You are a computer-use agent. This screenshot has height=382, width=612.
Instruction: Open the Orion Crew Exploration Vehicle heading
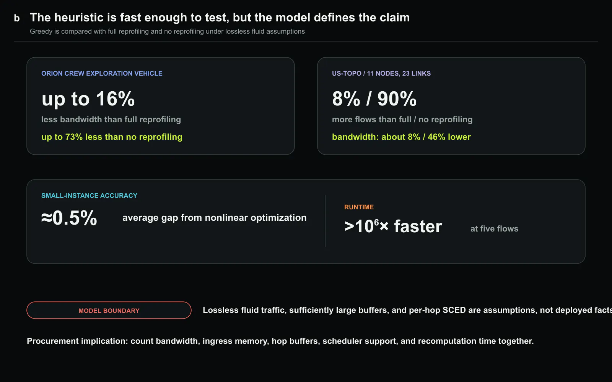click(102, 73)
